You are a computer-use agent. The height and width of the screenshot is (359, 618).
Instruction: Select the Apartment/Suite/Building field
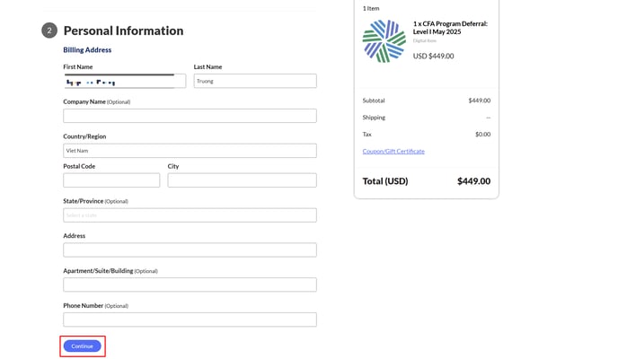190,285
